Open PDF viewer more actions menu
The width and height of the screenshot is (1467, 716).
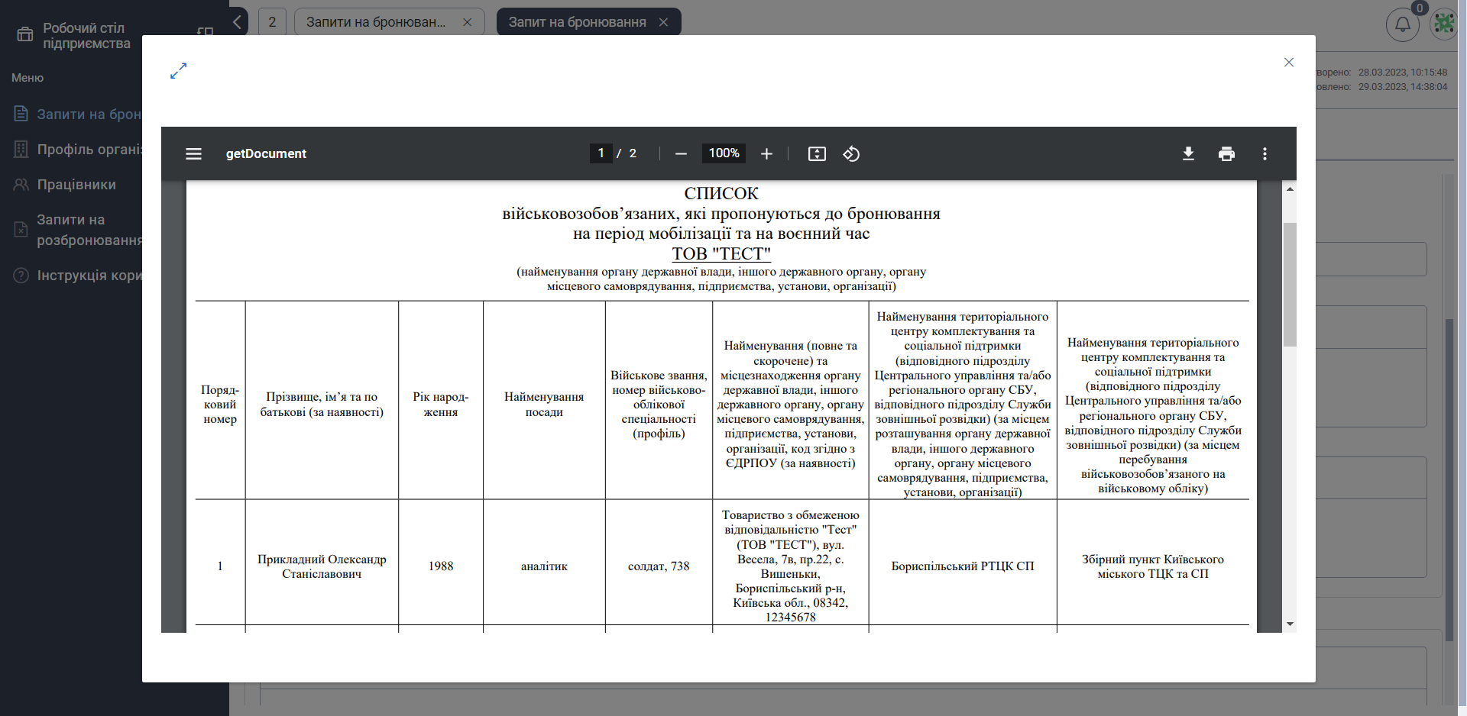(x=1265, y=154)
